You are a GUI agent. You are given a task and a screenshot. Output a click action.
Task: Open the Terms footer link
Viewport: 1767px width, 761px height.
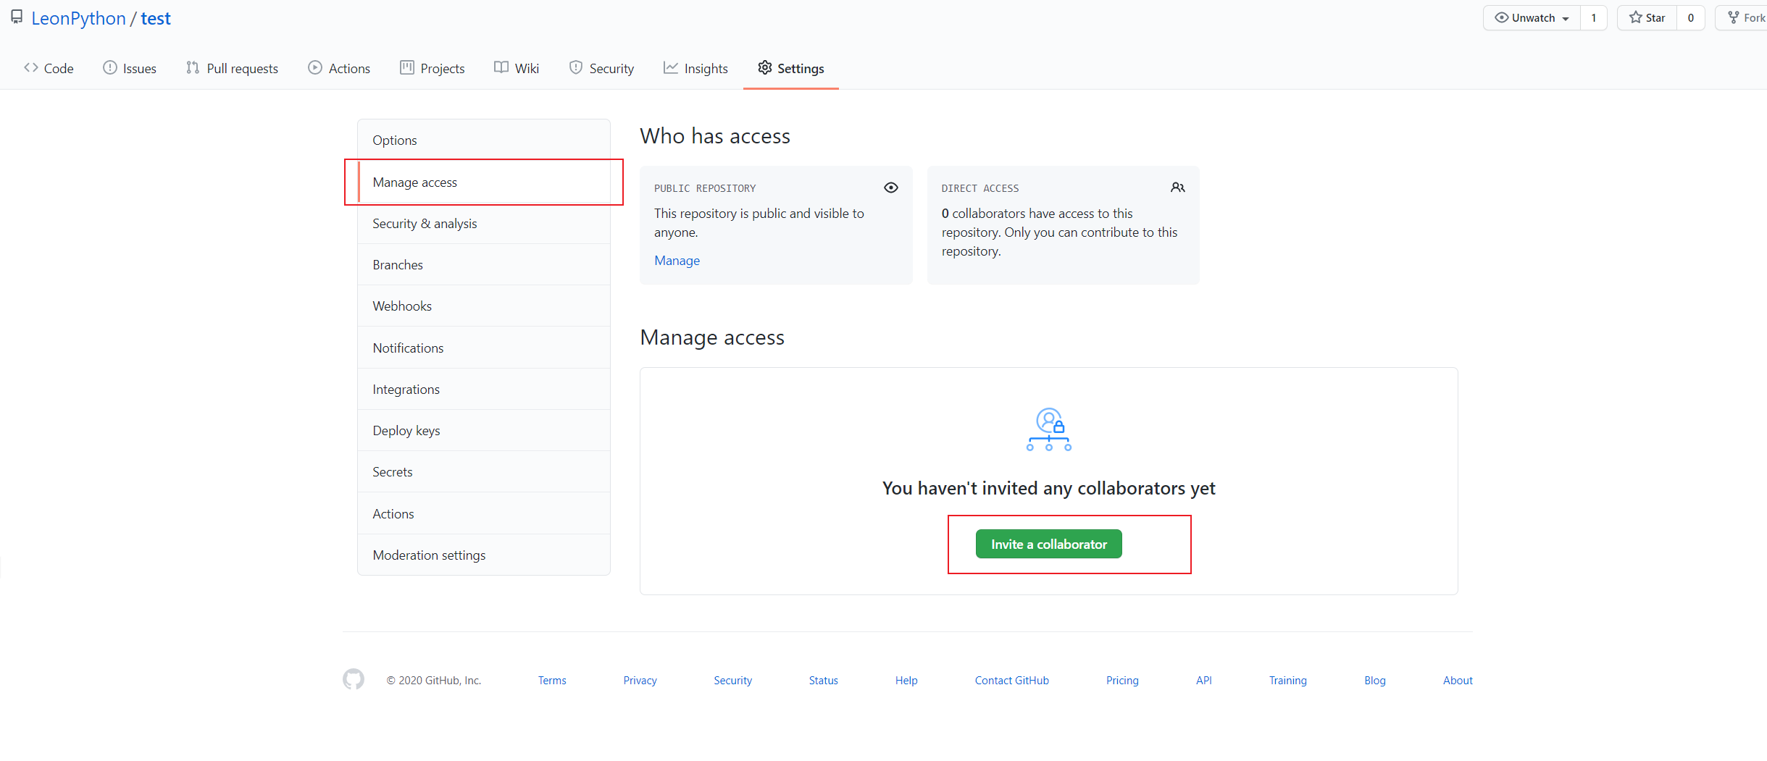click(552, 681)
